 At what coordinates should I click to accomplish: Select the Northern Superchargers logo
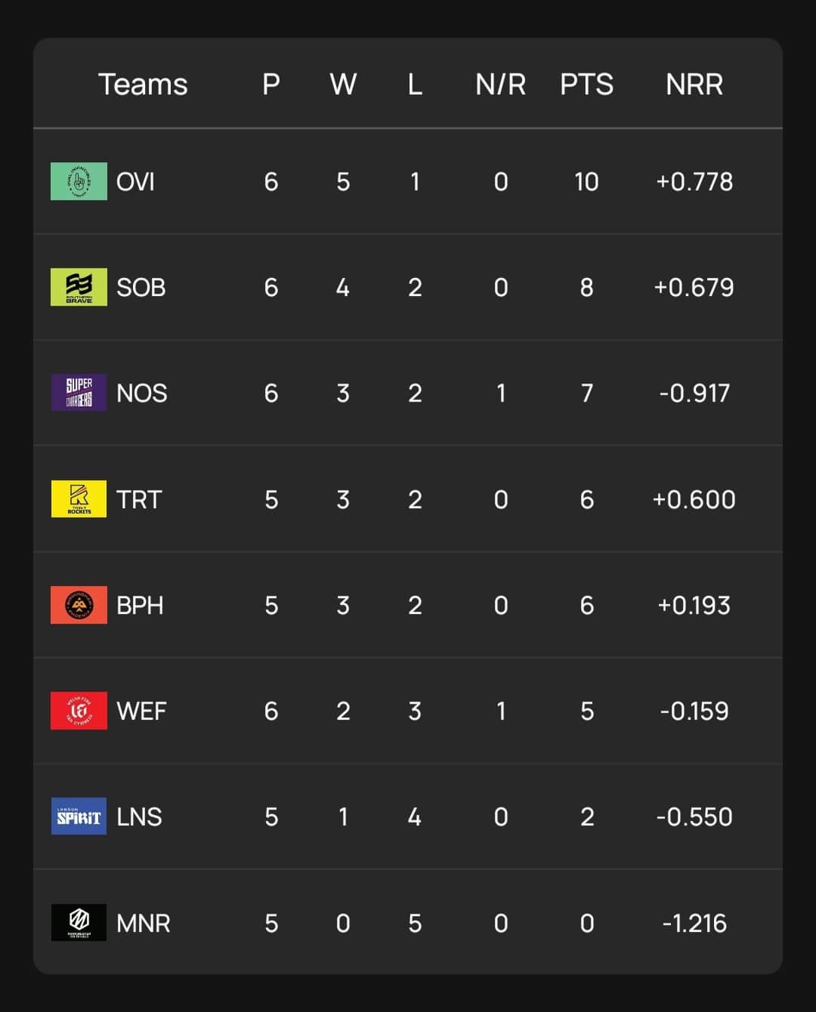tap(79, 393)
